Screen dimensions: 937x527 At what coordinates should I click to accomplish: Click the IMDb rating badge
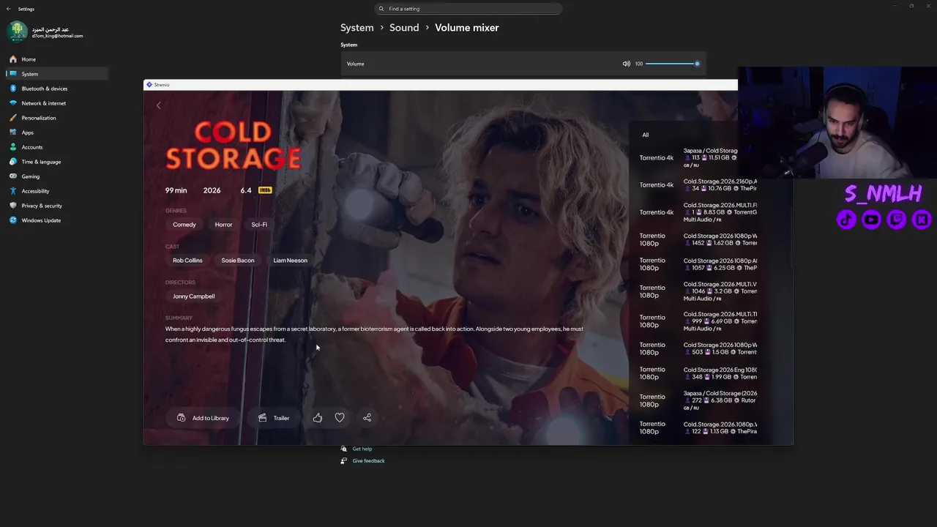click(x=265, y=190)
